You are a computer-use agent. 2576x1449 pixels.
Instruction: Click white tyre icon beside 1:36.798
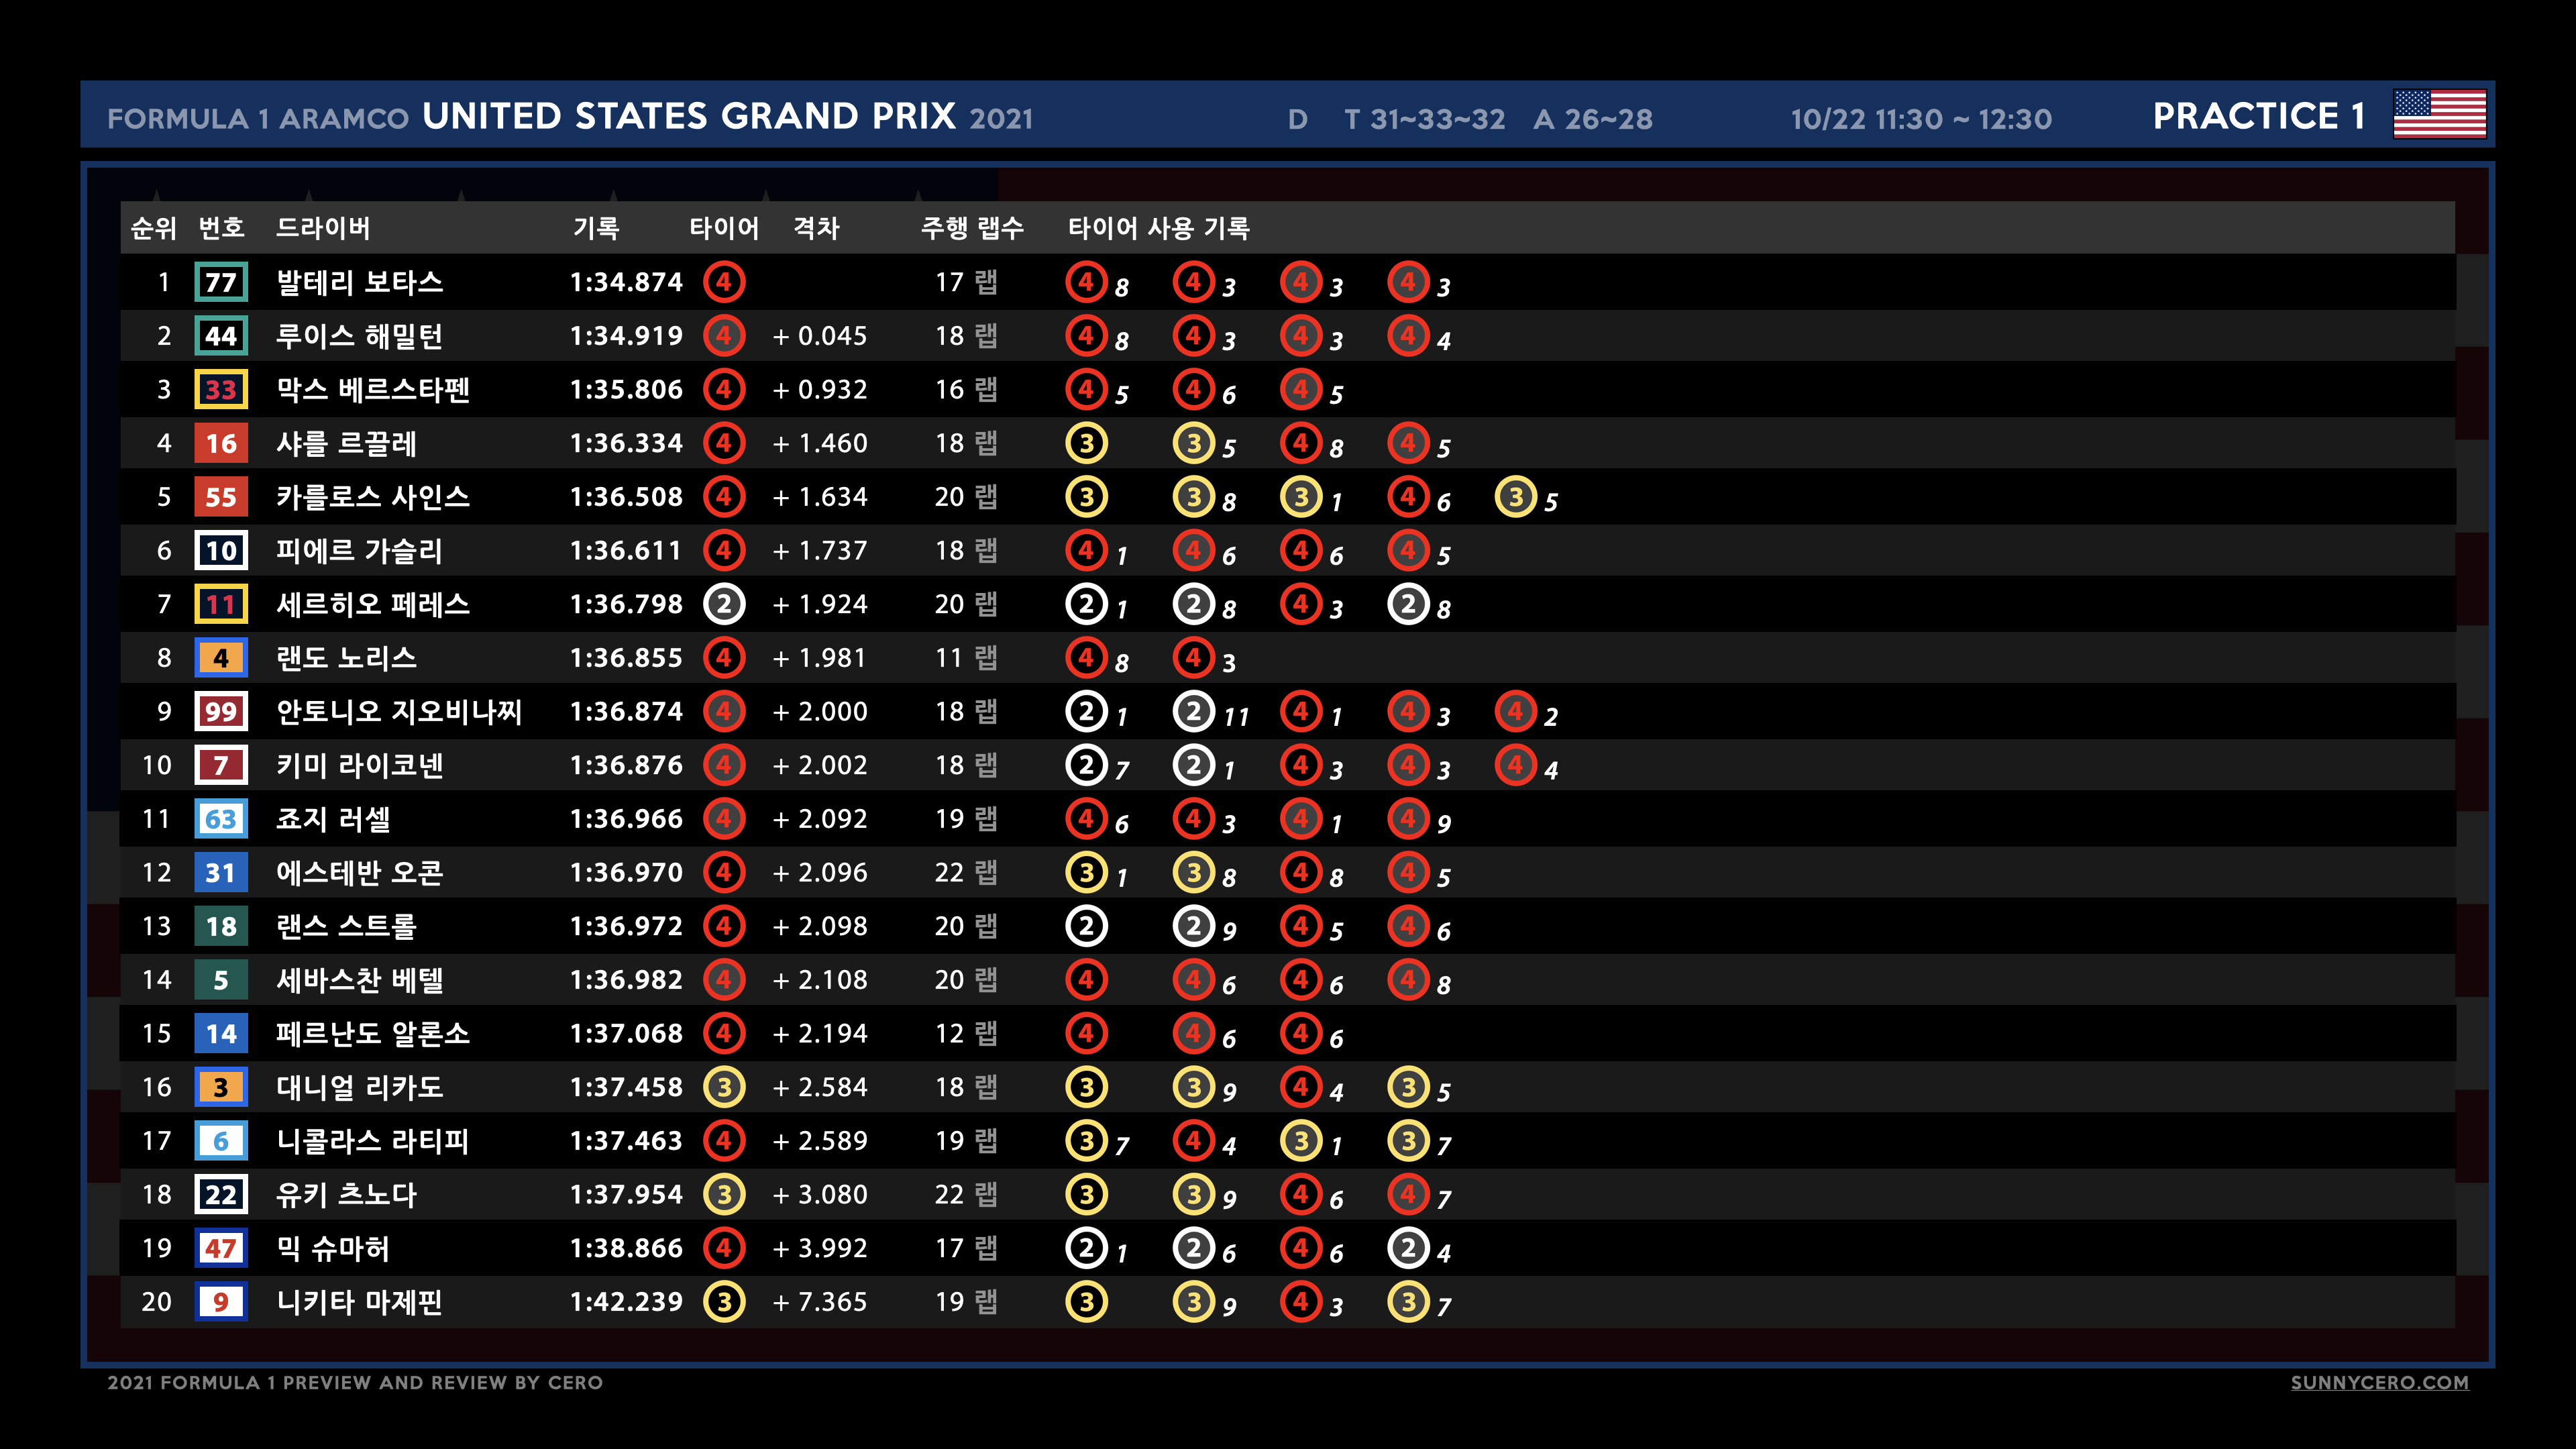[x=724, y=604]
